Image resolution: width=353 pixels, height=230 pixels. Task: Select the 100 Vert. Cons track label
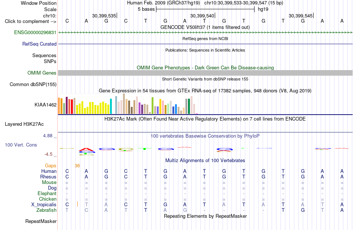coord(21,145)
